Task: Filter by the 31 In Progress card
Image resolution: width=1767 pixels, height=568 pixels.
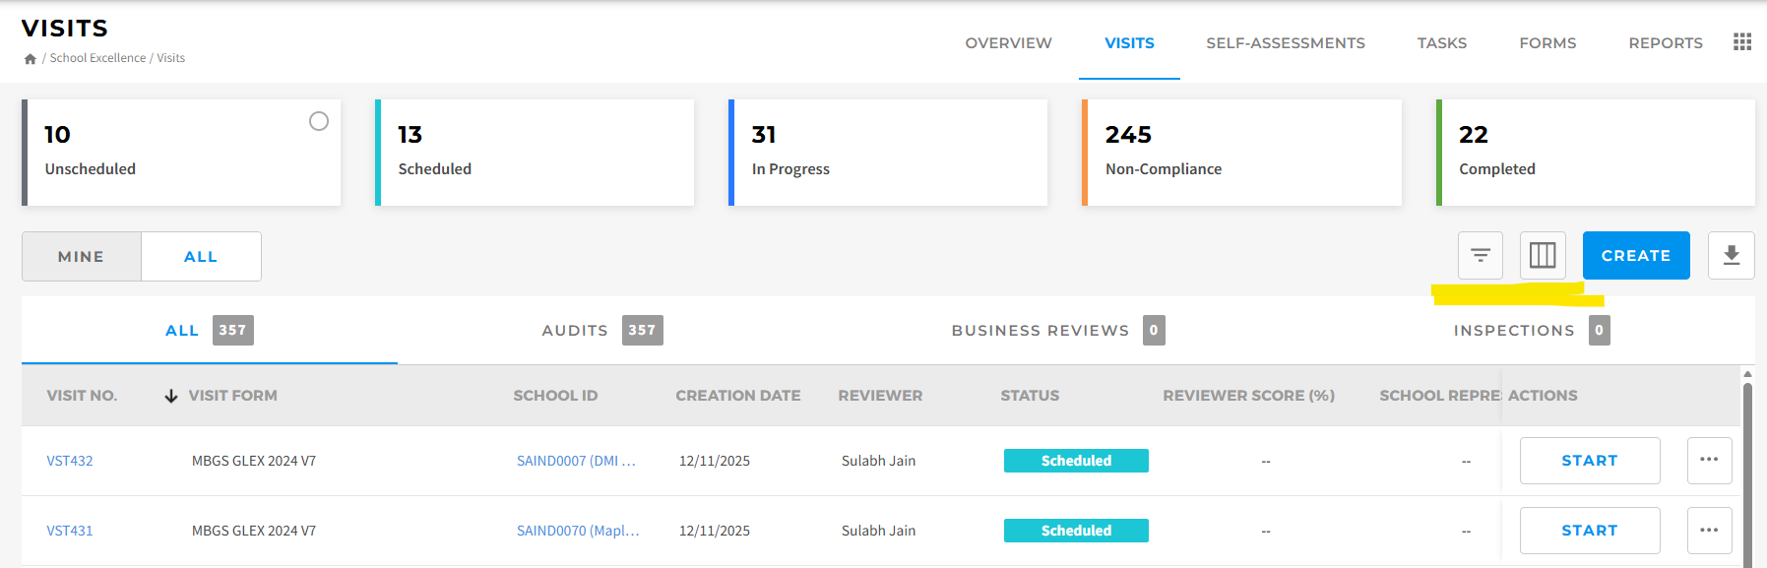Action: point(888,153)
